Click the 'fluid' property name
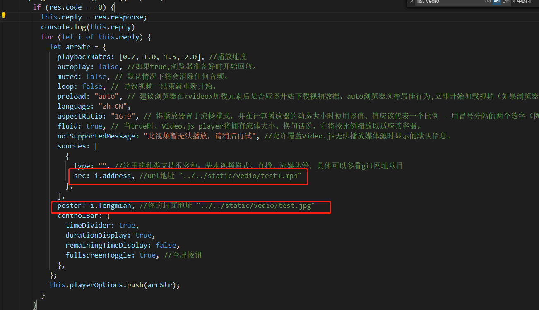The width and height of the screenshot is (539, 310). click(67, 126)
